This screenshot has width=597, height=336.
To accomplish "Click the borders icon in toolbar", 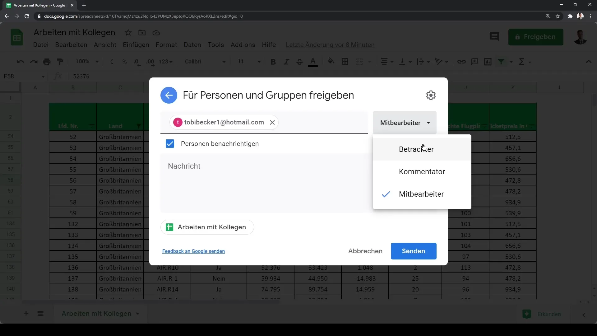I will coord(345,62).
